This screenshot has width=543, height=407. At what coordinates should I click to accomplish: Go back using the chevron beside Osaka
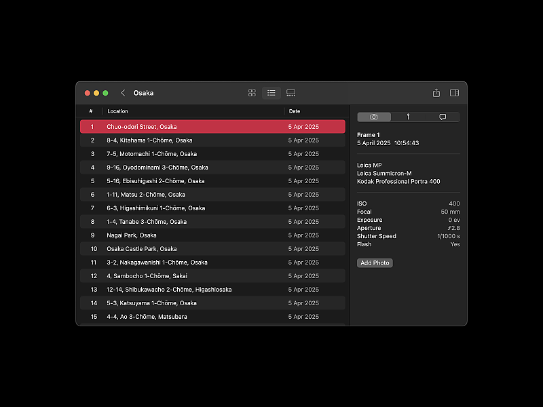(123, 93)
